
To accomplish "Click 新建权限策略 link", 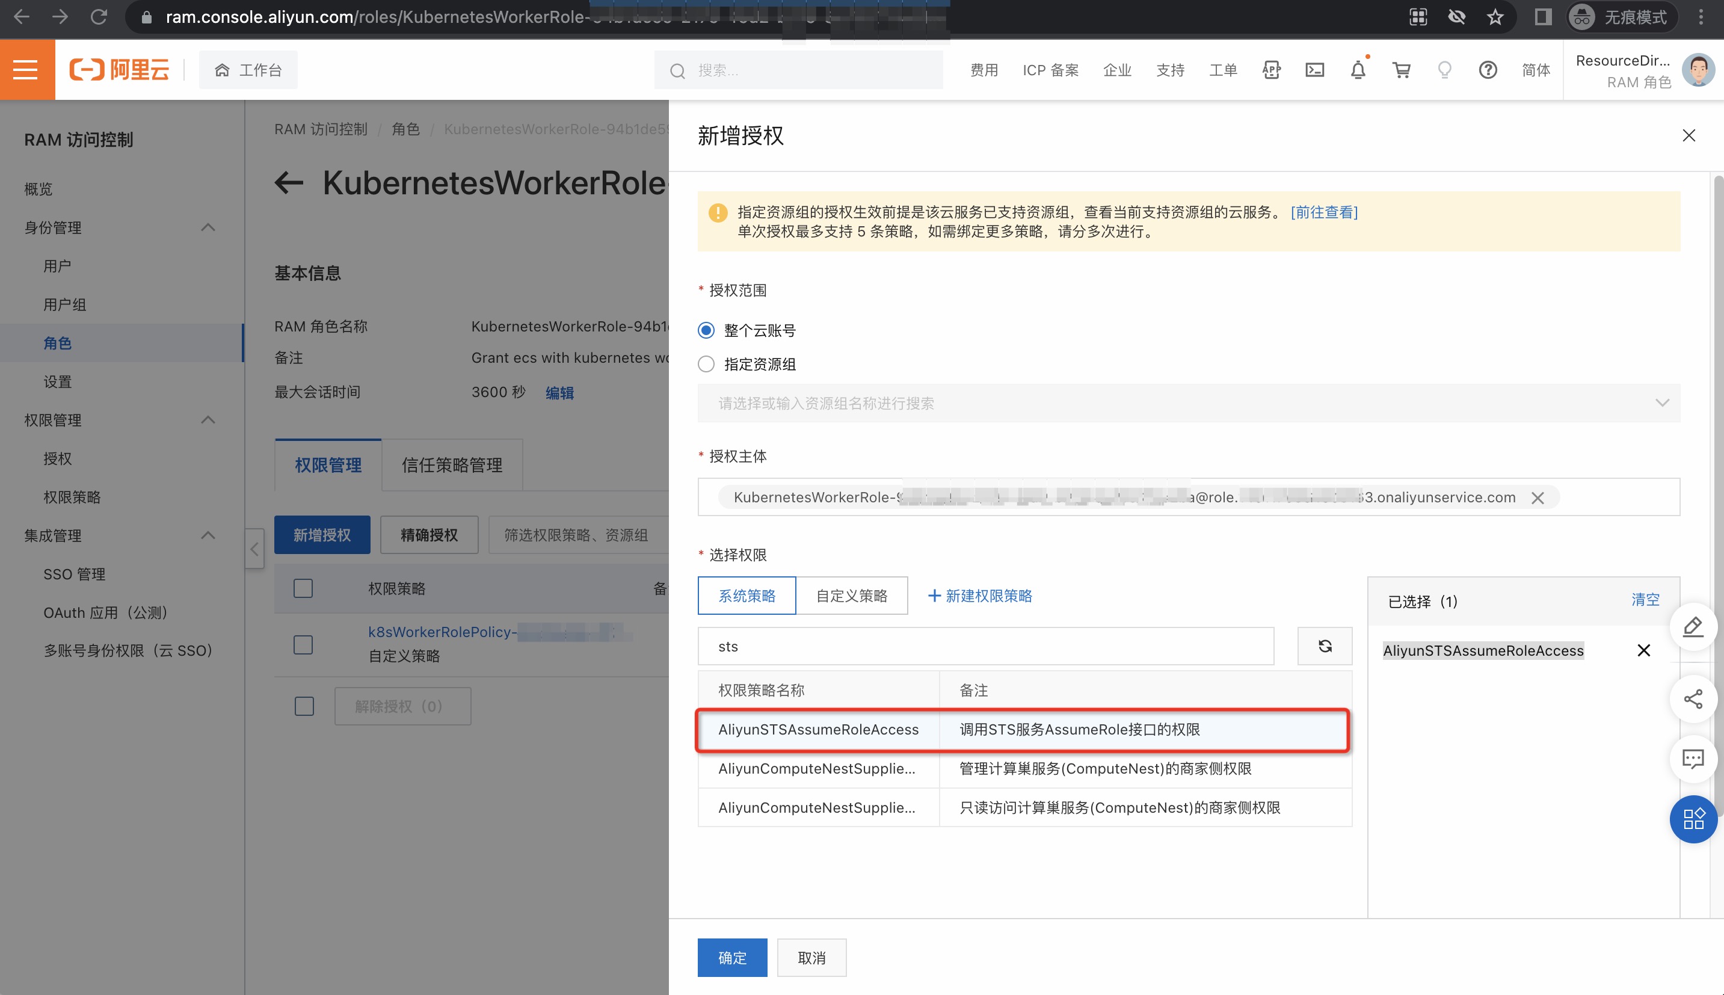I will pyautogui.click(x=980, y=595).
